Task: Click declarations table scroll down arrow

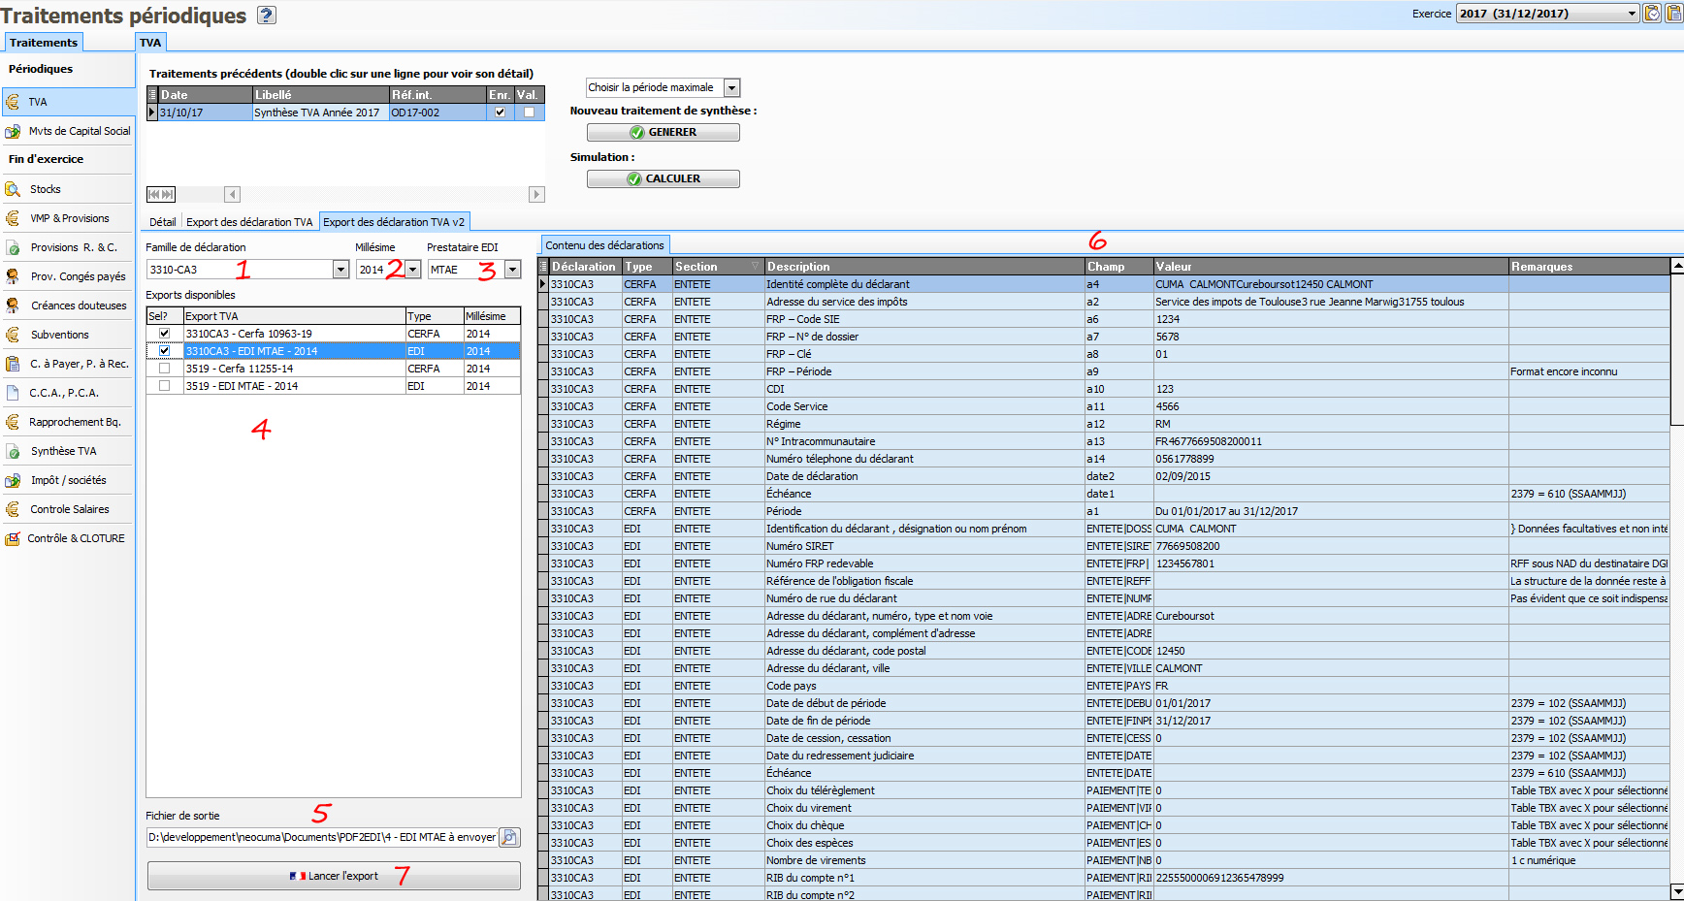Action: click(x=1676, y=892)
